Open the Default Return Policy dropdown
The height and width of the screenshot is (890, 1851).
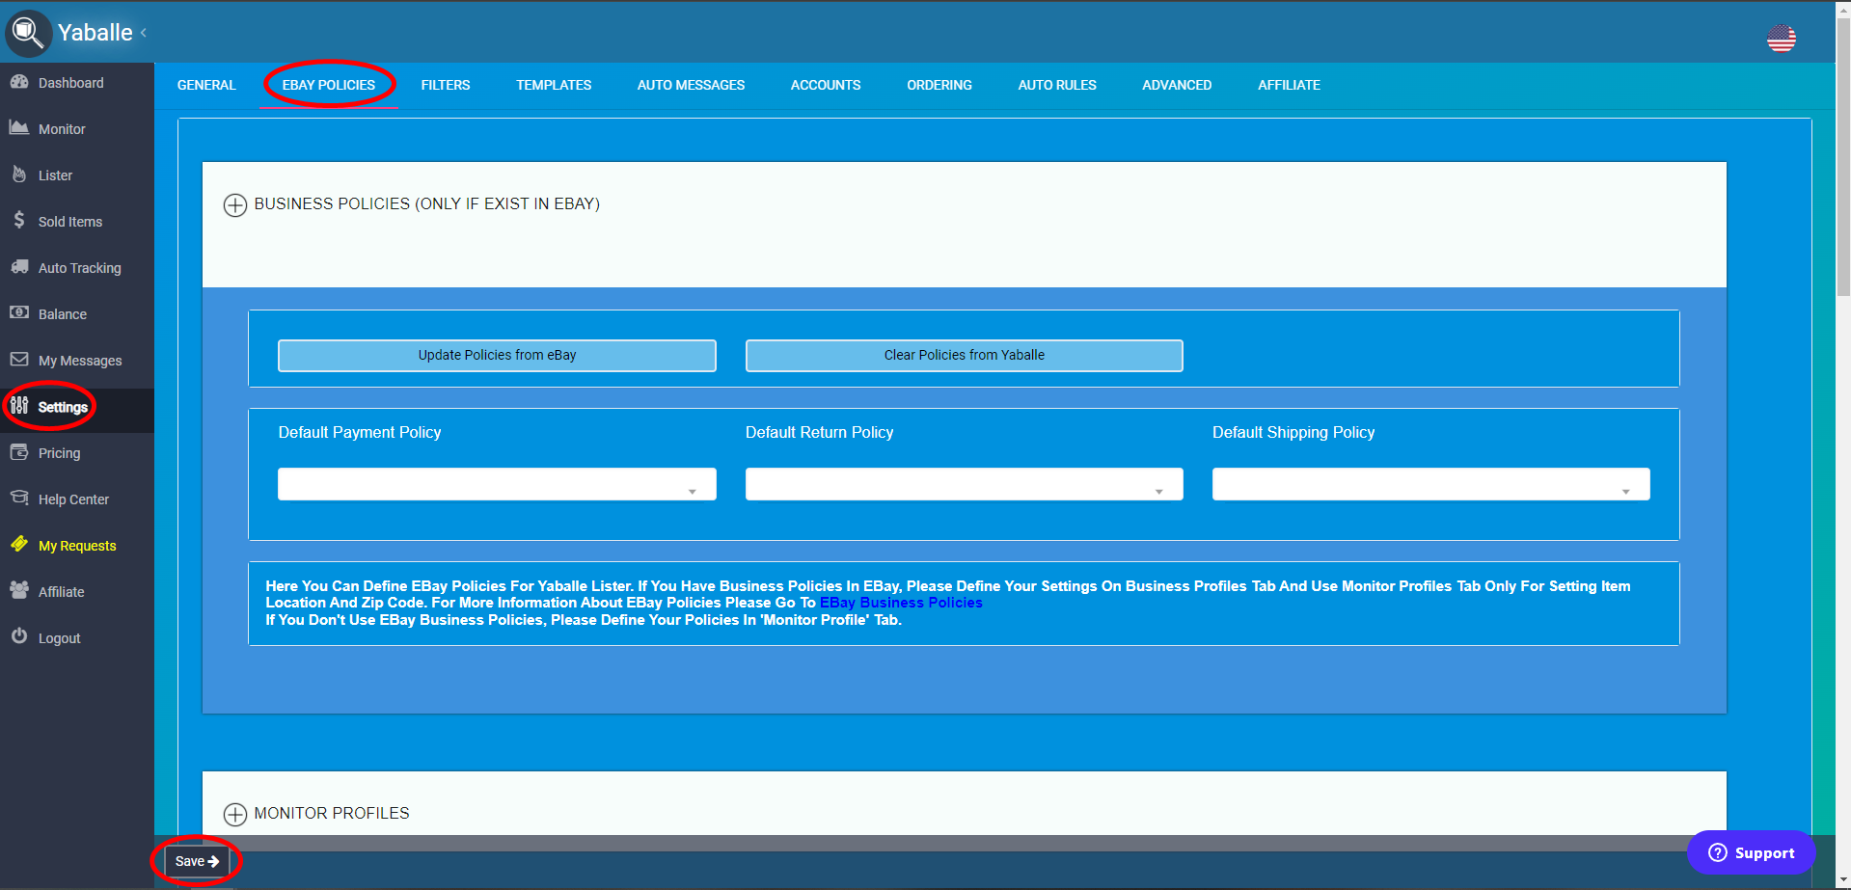pos(964,484)
